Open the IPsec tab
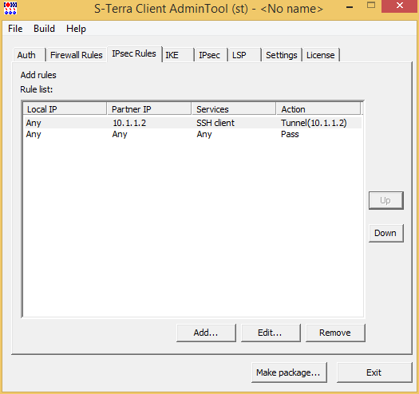Image resolution: width=419 pixels, height=394 pixels. [x=211, y=55]
